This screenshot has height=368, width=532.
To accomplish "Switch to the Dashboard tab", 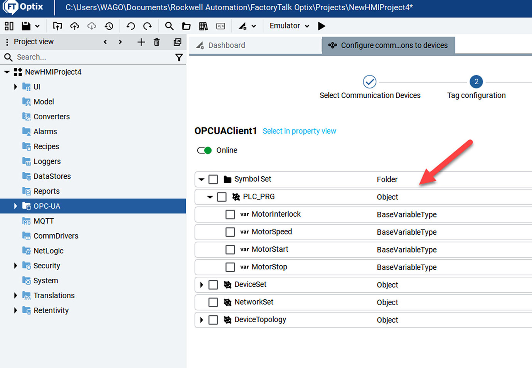I will click(x=227, y=45).
